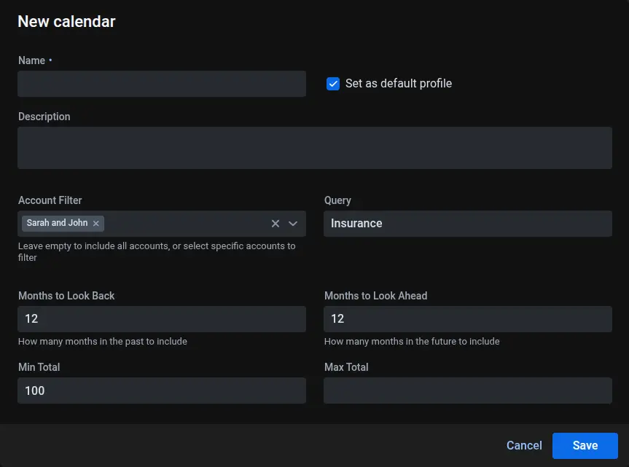The image size is (629, 467).
Task: Open the Account Filter combo box empty area
Action: [186, 224]
